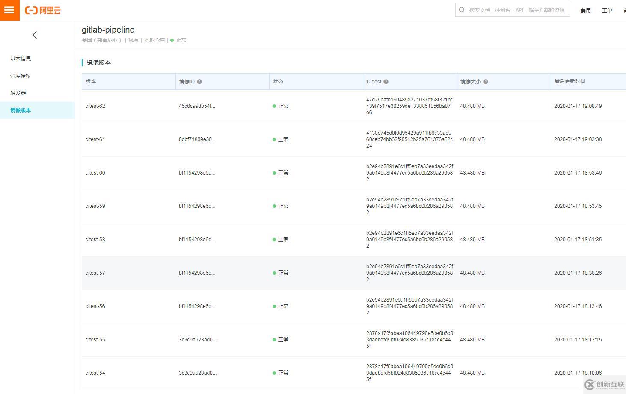Select version citest-54

[95, 373]
